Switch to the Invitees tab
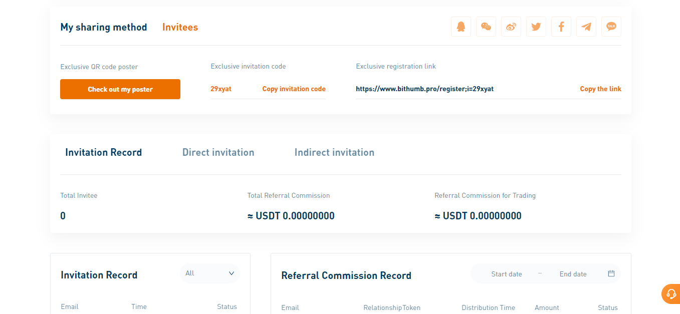680x314 pixels. point(180,28)
